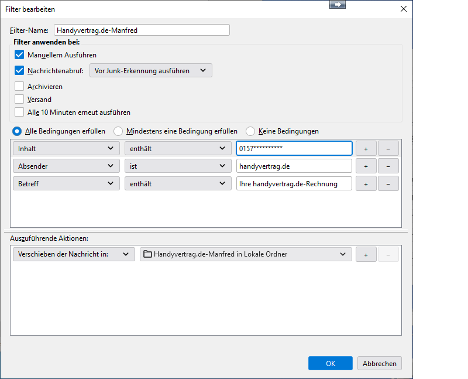Open the enthält operator dropdown in Inhalt row

click(x=178, y=149)
